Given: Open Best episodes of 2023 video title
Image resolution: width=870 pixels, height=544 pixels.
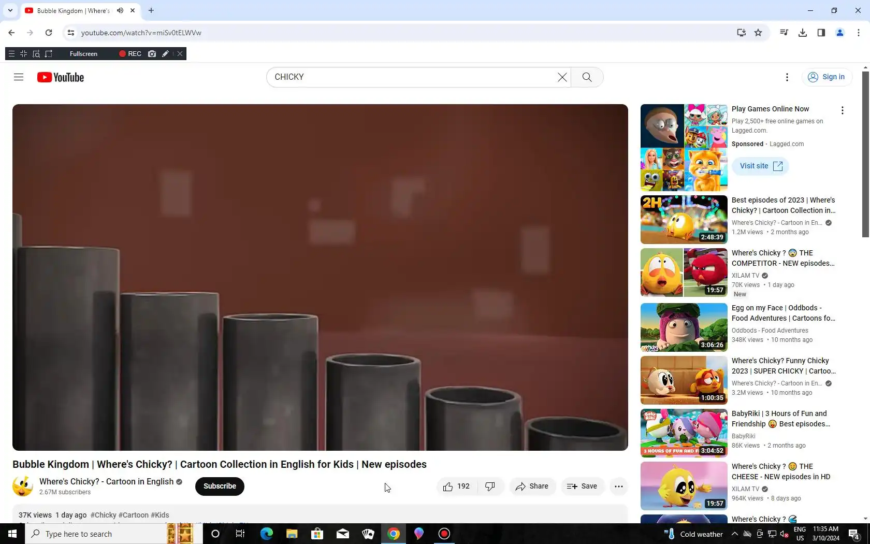Looking at the screenshot, I should click(x=784, y=205).
